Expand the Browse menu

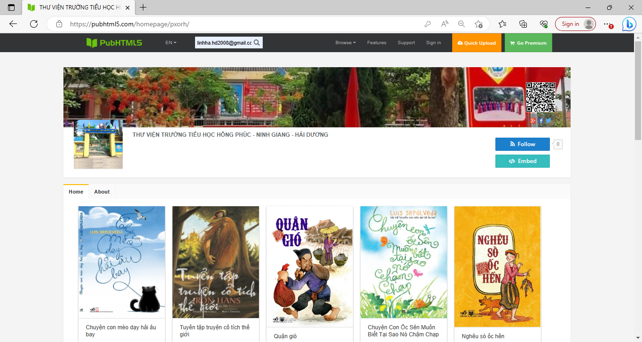tap(345, 43)
